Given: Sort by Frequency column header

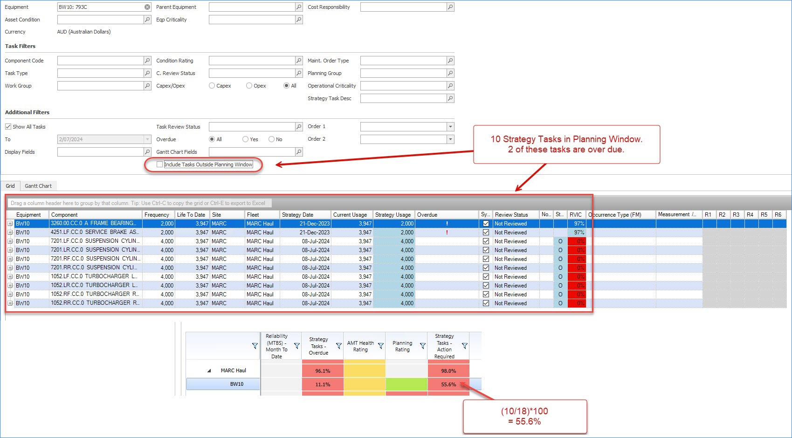Looking at the screenshot, I should coord(158,215).
